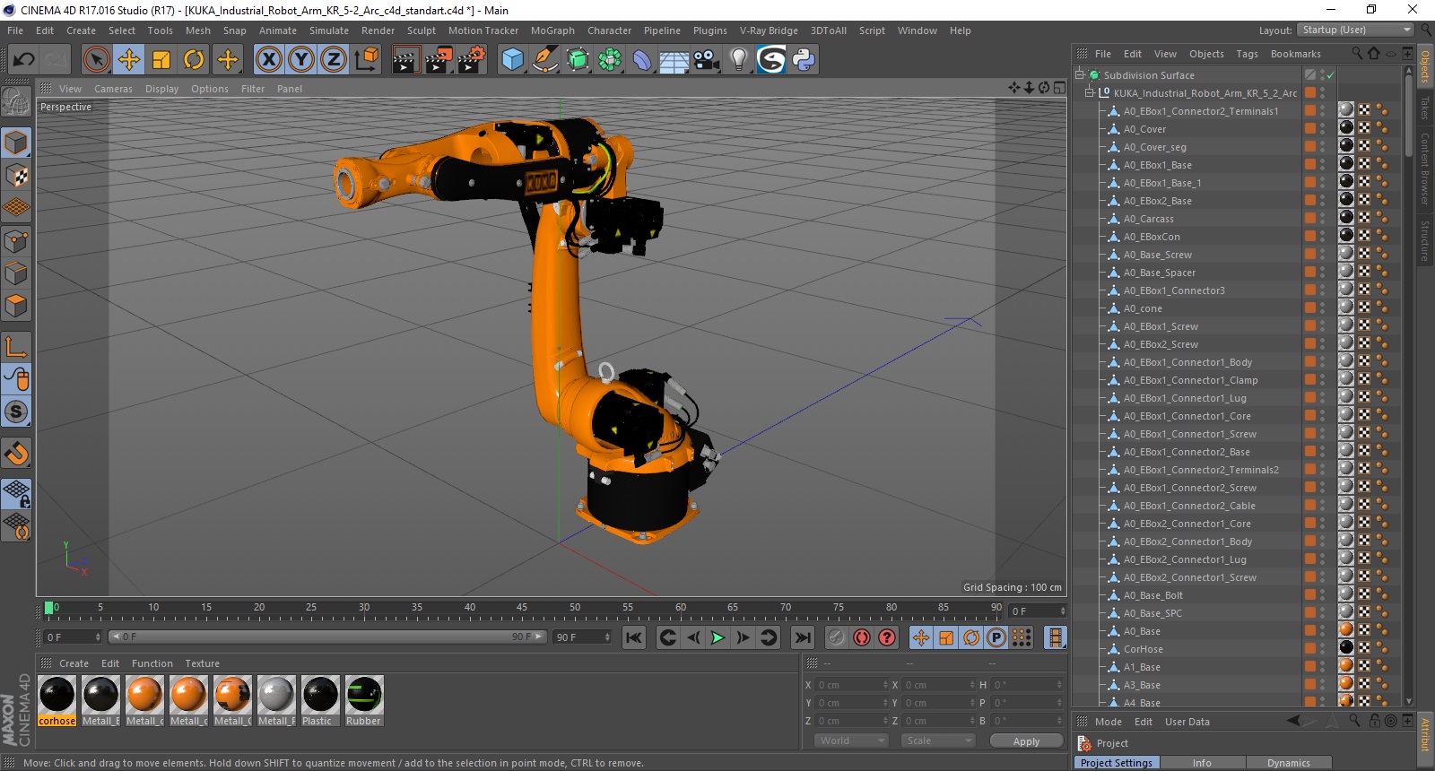Click the Enable Snap magnet icon

coord(16,453)
